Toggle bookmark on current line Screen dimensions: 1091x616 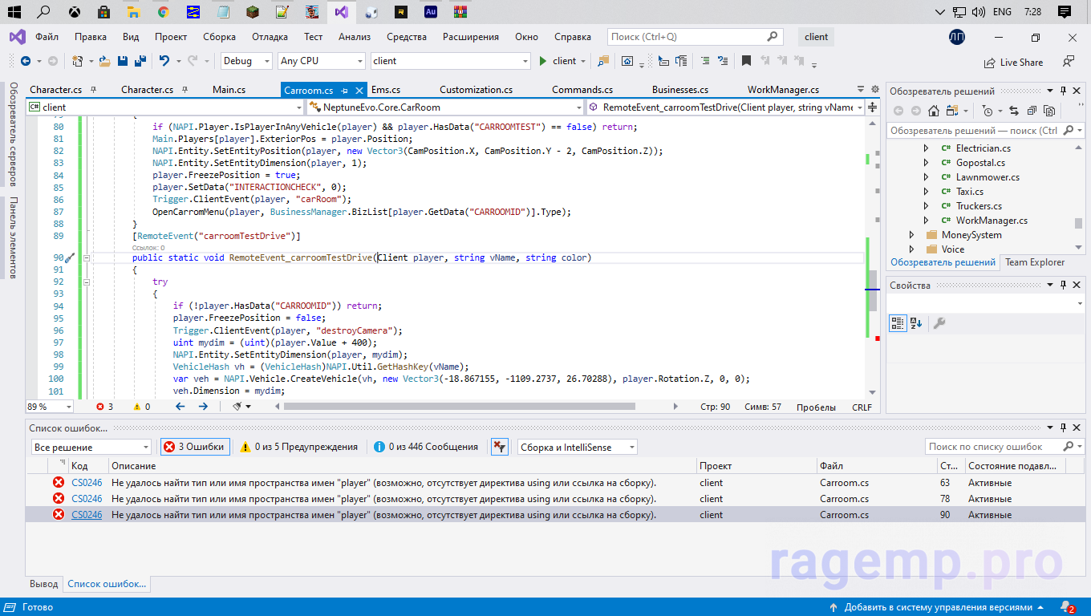(746, 61)
